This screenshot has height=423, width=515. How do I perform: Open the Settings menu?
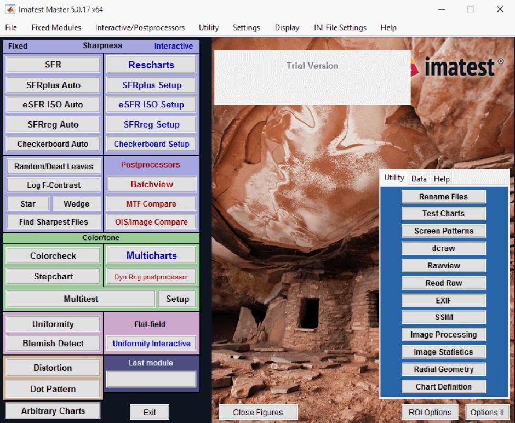point(247,27)
